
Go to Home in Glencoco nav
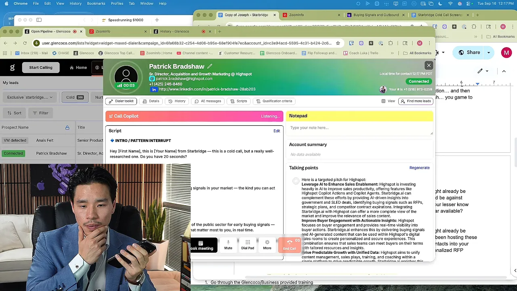pos(78,67)
